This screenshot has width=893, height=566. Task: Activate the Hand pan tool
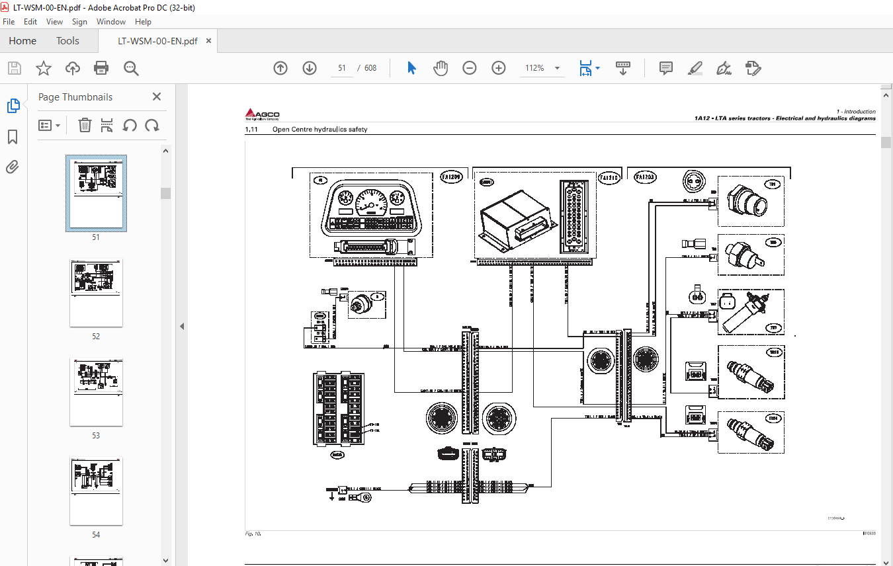(441, 68)
